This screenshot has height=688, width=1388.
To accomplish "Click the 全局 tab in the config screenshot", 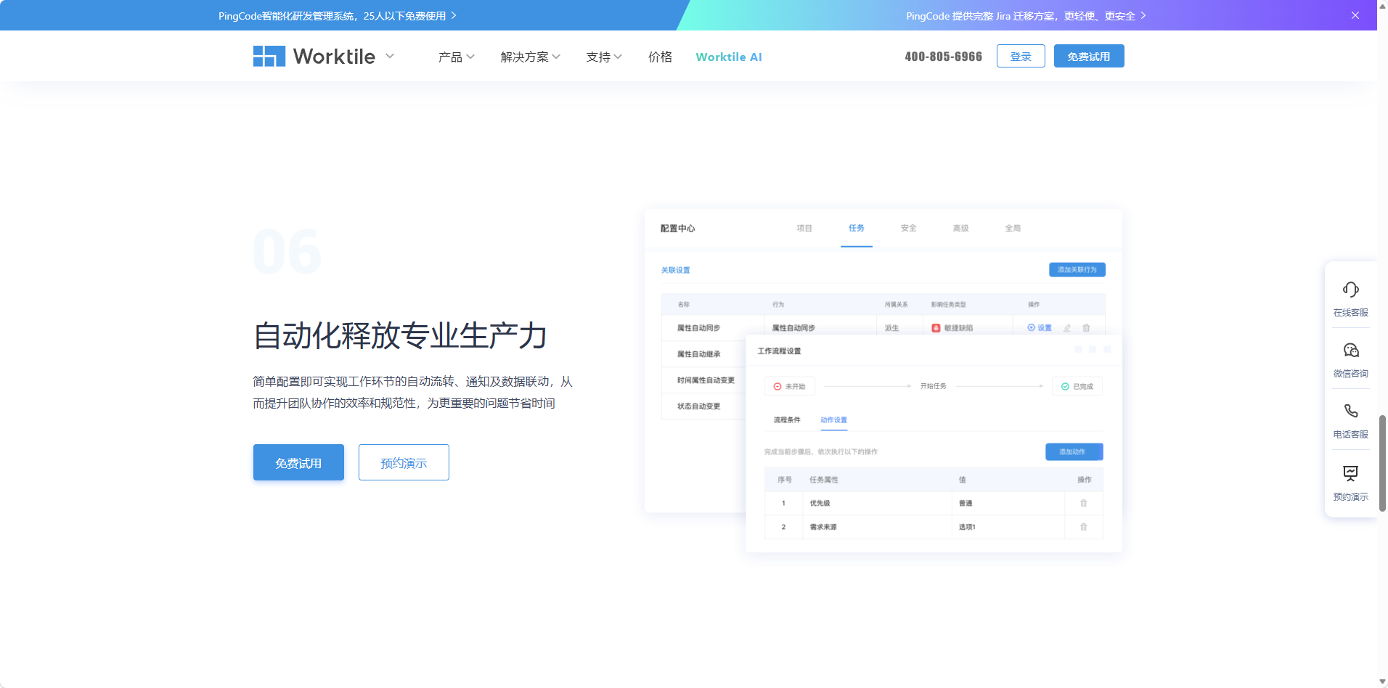I will [x=1013, y=229].
